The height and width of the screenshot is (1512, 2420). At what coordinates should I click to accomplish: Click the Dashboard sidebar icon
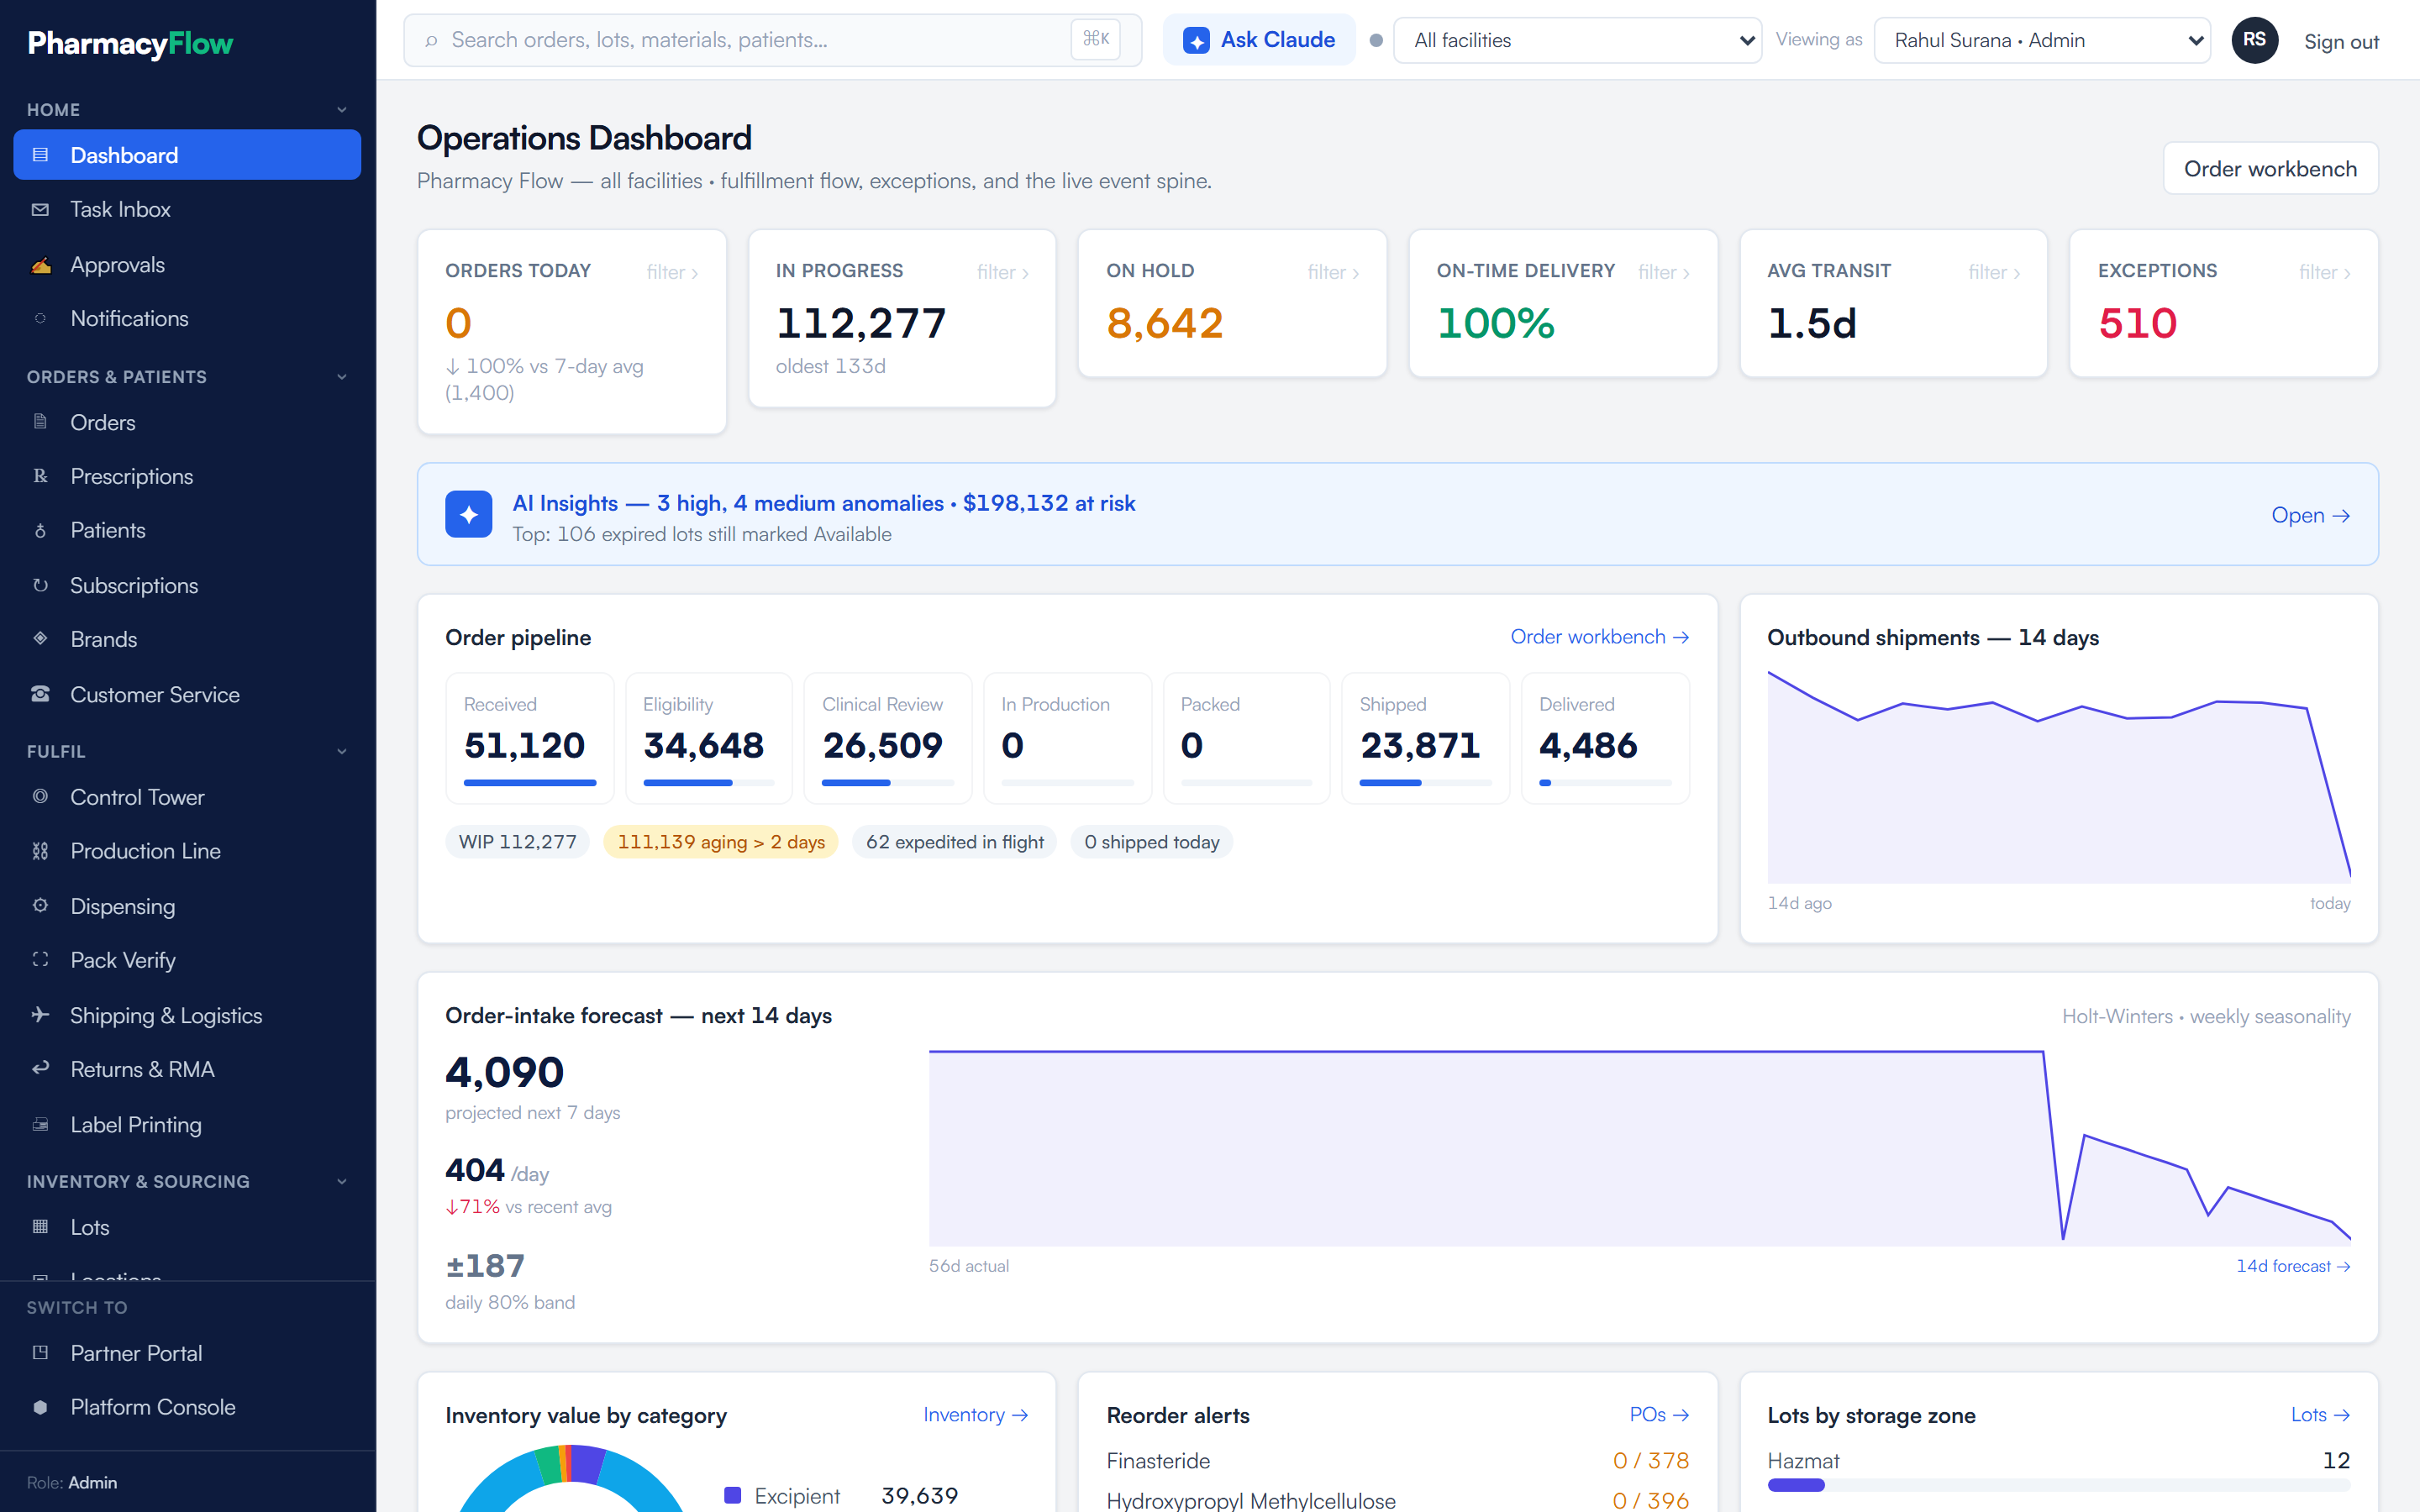click(x=40, y=155)
